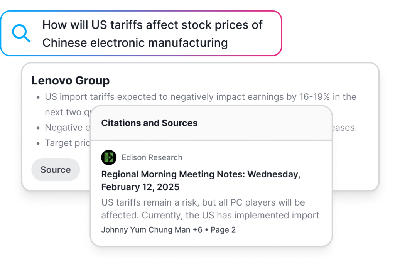Image resolution: width=395 pixels, height=258 pixels.
Task: Click the Chinese electronic manufacturing query line
Action: coord(135,42)
